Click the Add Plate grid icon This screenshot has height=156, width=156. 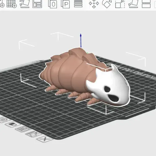(x=11, y=4)
